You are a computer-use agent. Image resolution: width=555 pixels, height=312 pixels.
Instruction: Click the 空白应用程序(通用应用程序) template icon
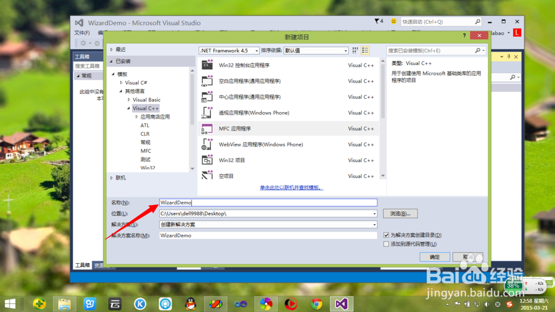[x=207, y=80]
